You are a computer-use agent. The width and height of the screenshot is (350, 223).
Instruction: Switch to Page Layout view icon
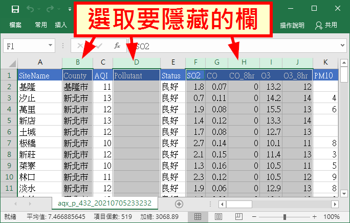[218, 216]
